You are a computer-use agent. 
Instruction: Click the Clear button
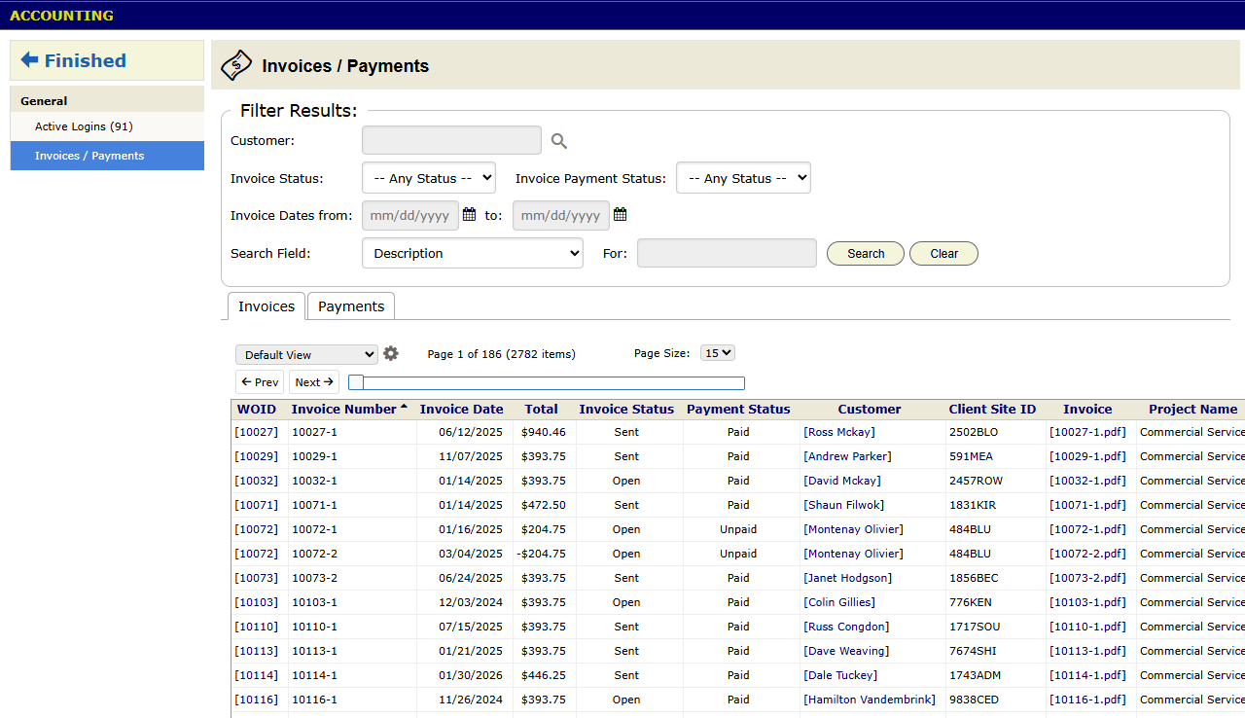click(x=943, y=254)
